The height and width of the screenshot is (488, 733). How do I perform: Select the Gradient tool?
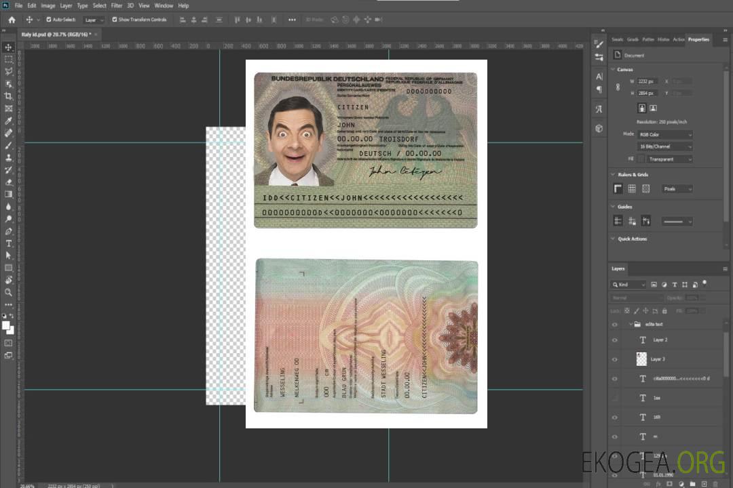coord(8,195)
